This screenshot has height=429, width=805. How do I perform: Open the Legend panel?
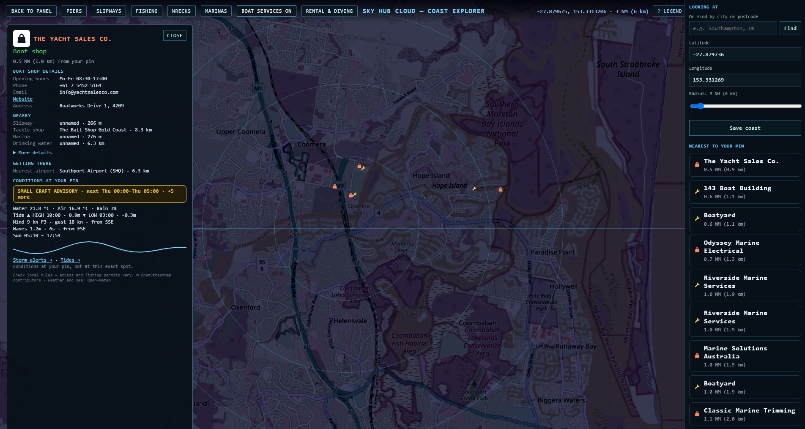pos(670,11)
